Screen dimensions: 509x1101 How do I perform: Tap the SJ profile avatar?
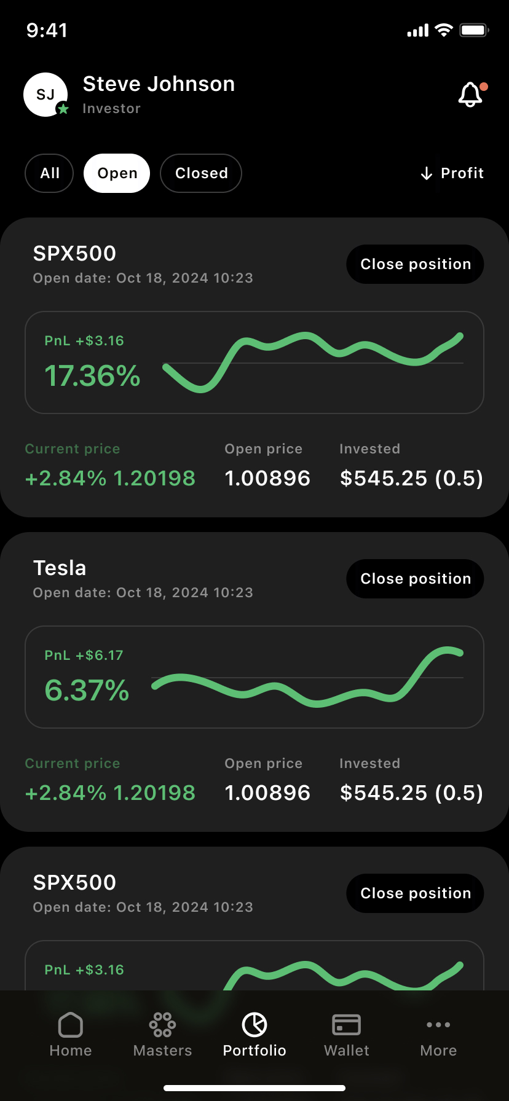coord(45,95)
